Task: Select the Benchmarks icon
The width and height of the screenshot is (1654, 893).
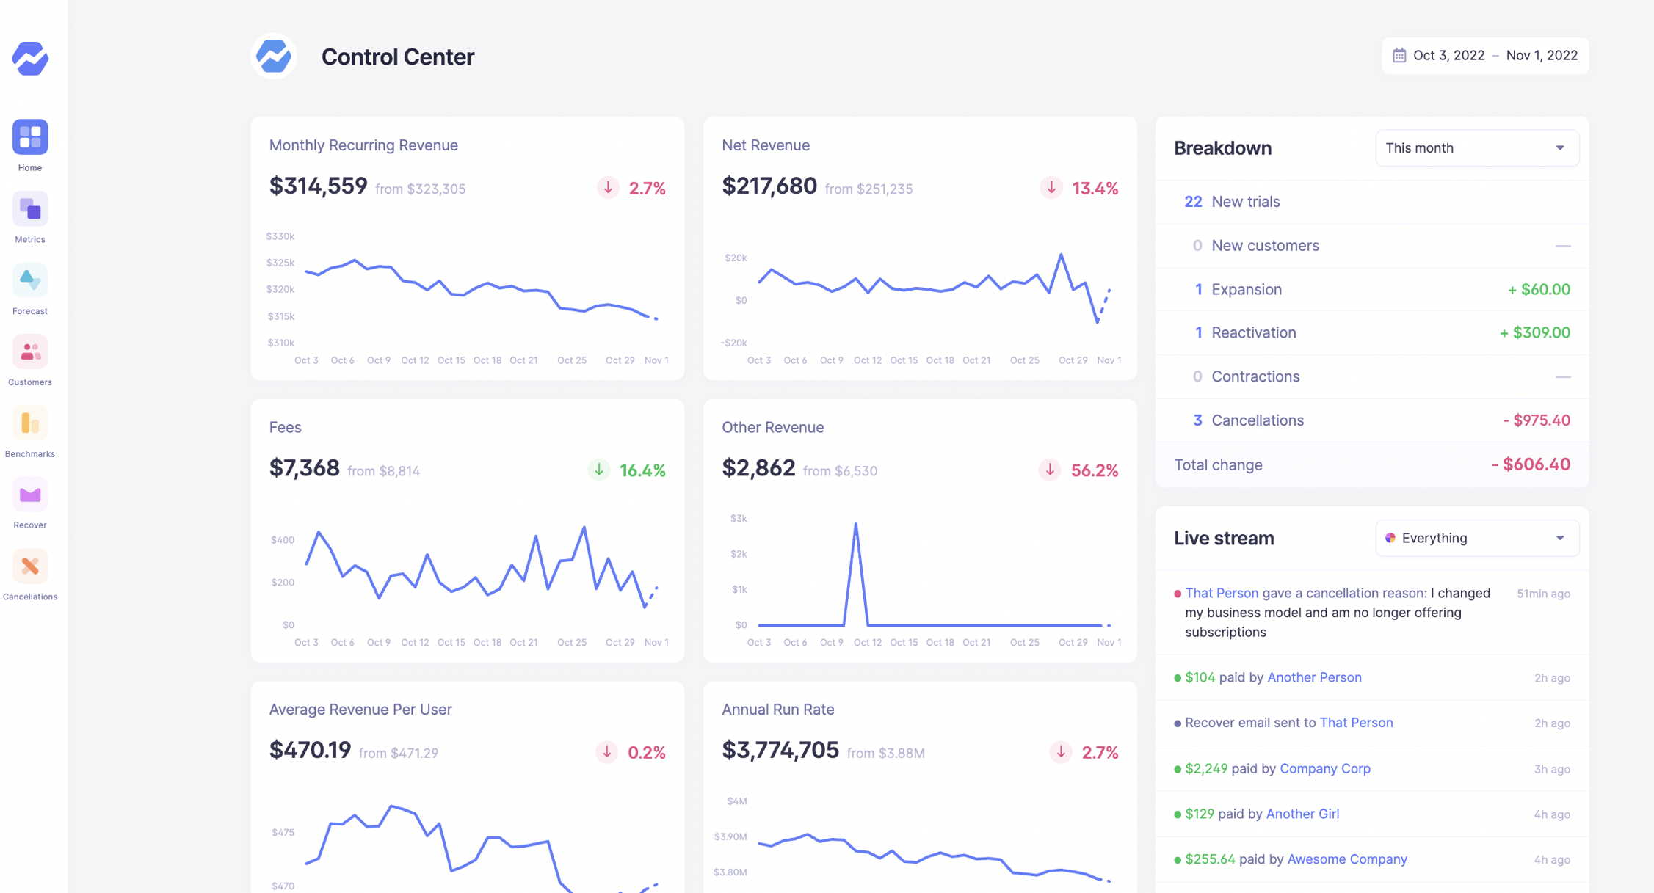Action: (29, 422)
